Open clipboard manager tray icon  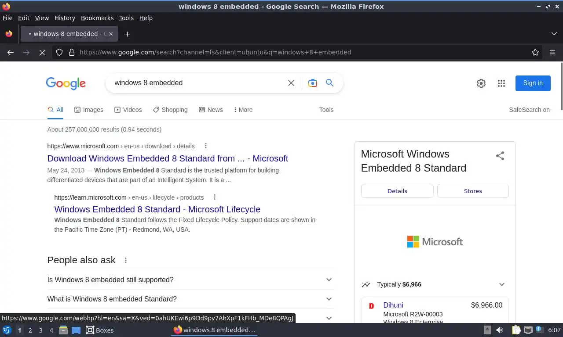516,330
